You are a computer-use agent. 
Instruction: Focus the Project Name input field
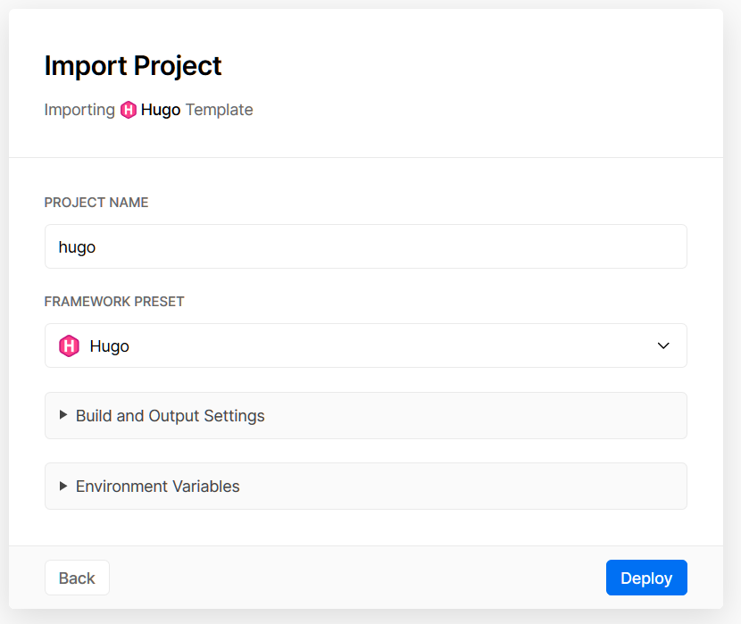click(366, 247)
